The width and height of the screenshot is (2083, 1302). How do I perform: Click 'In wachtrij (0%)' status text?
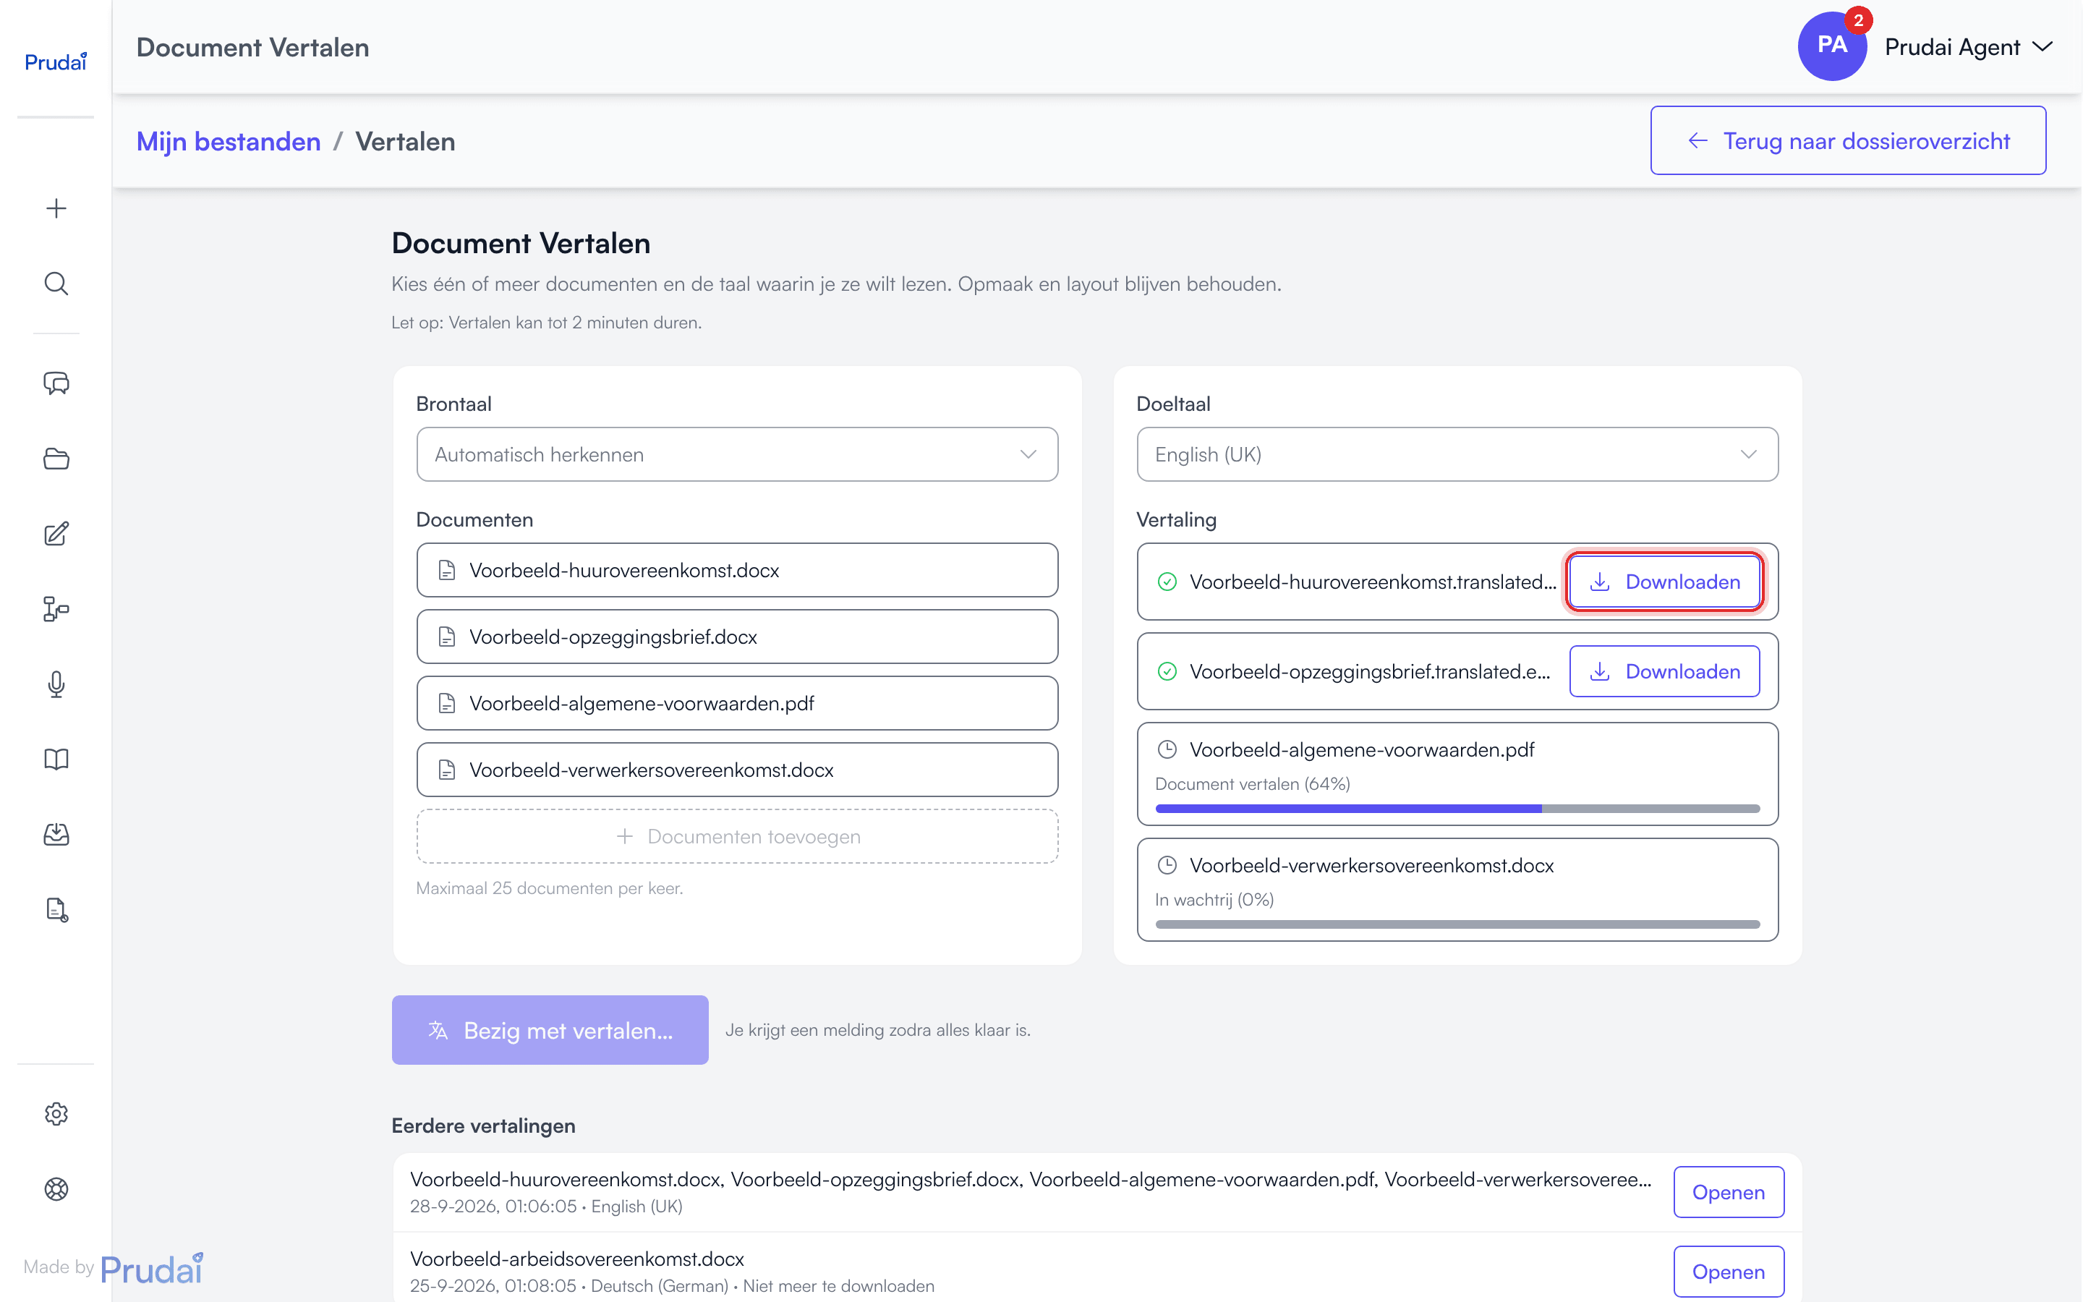[1214, 899]
